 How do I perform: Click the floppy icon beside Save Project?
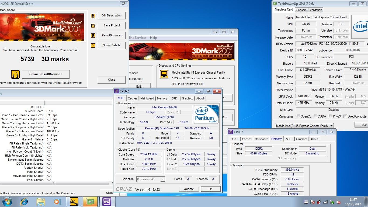[93, 26]
